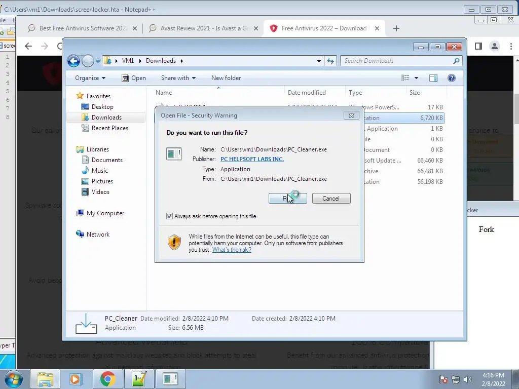The image size is (519, 389).
Task: Expand the Share with menu
Action: pyautogui.click(x=178, y=78)
